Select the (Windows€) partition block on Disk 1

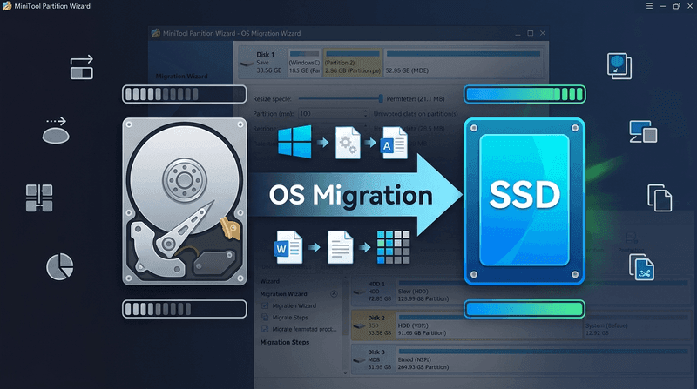point(304,62)
